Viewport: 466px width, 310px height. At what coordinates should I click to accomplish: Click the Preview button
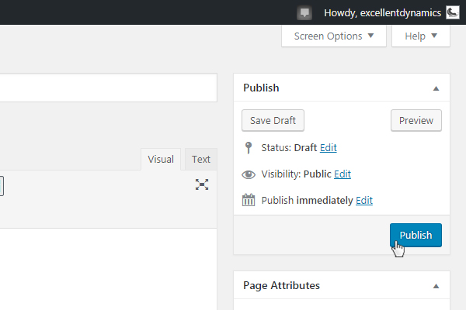click(x=416, y=120)
